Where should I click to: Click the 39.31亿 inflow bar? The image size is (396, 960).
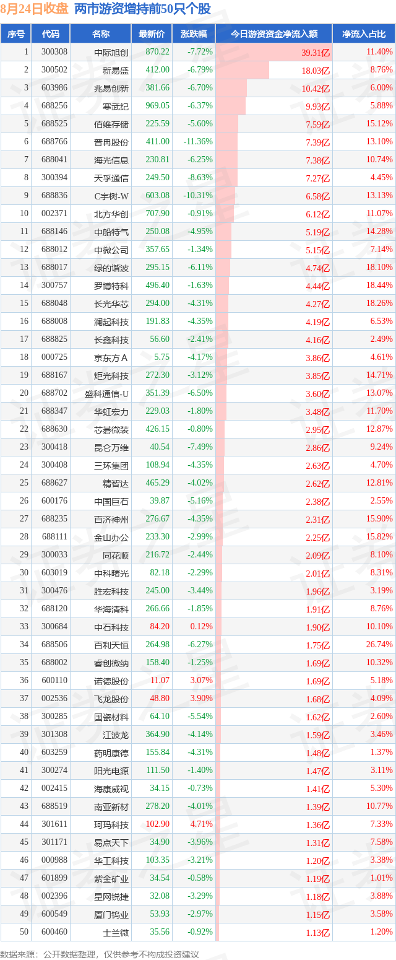274,52
